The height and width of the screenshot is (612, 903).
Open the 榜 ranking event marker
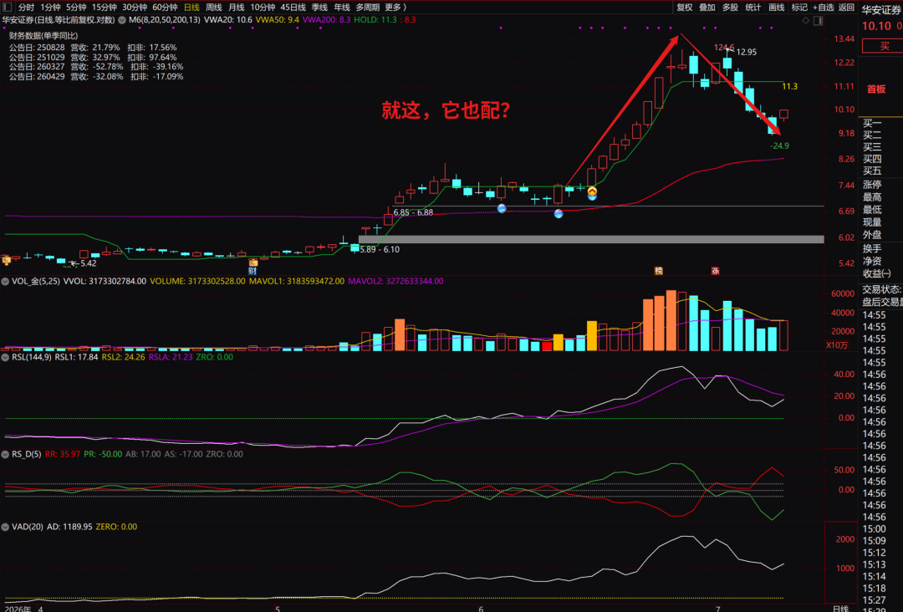click(x=658, y=271)
